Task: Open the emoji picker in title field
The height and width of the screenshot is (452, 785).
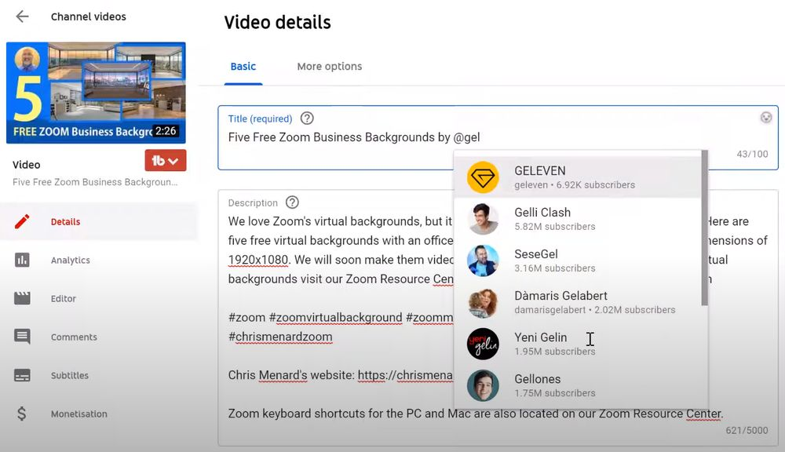Action: point(766,118)
